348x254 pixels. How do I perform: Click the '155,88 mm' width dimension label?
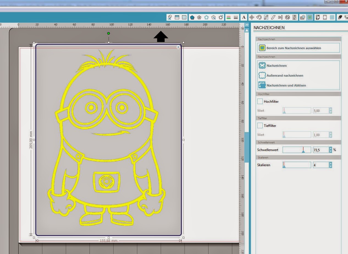109,241
